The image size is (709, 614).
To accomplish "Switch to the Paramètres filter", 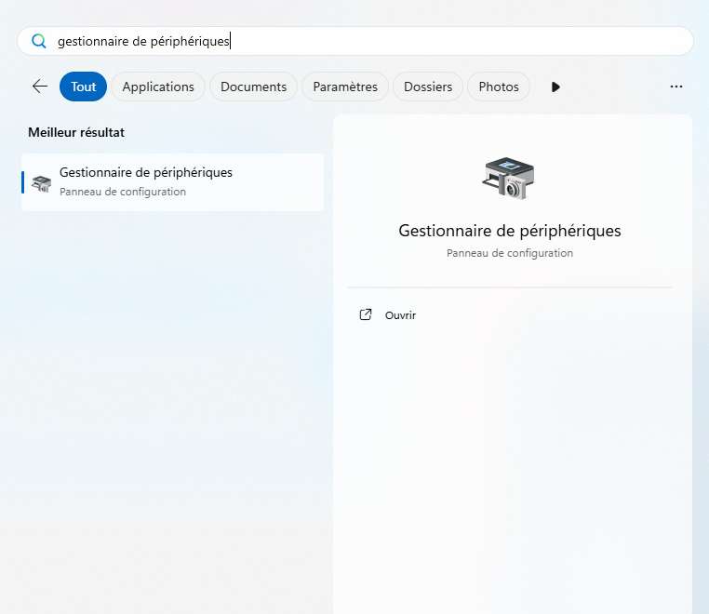I will [345, 87].
